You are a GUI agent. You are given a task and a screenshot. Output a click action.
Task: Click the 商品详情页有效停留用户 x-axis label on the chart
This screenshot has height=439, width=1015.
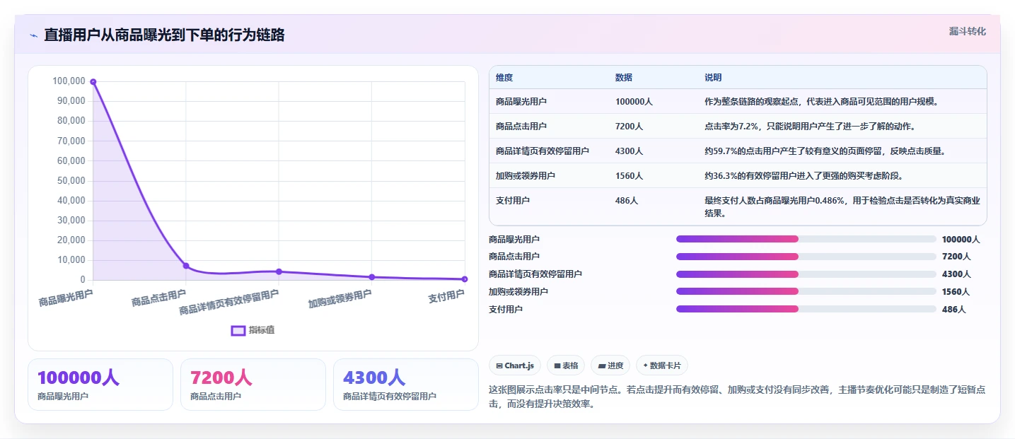coord(229,302)
